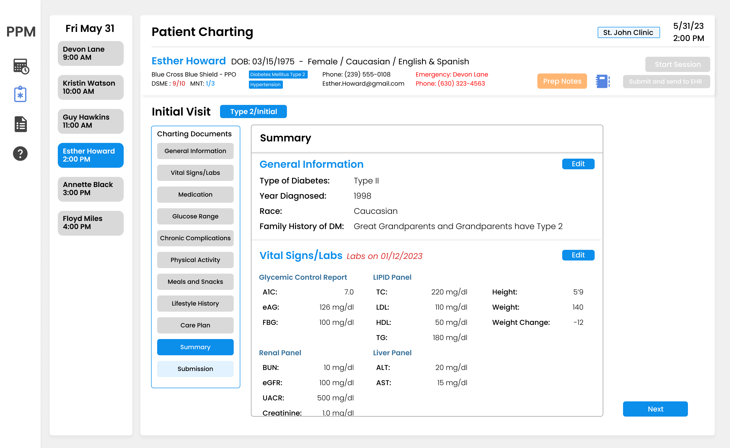Click the PPM logo

pyautogui.click(x=21, y=32)
